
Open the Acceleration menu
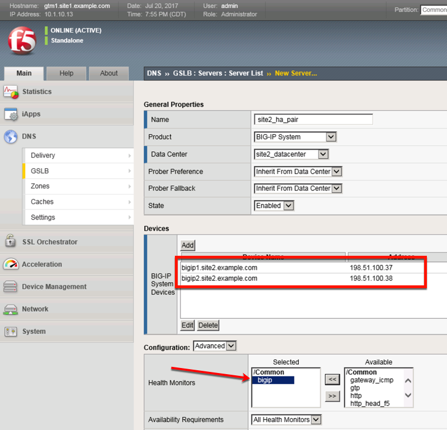point(66,264)
